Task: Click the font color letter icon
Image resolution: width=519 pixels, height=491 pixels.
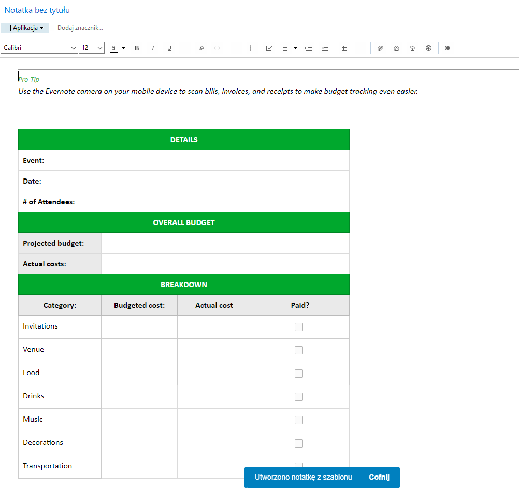Action: (113, 48)
